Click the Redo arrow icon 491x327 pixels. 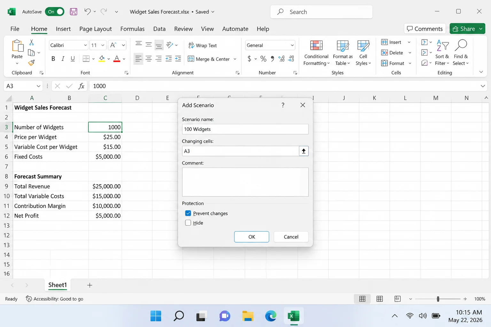coord(104,11)
